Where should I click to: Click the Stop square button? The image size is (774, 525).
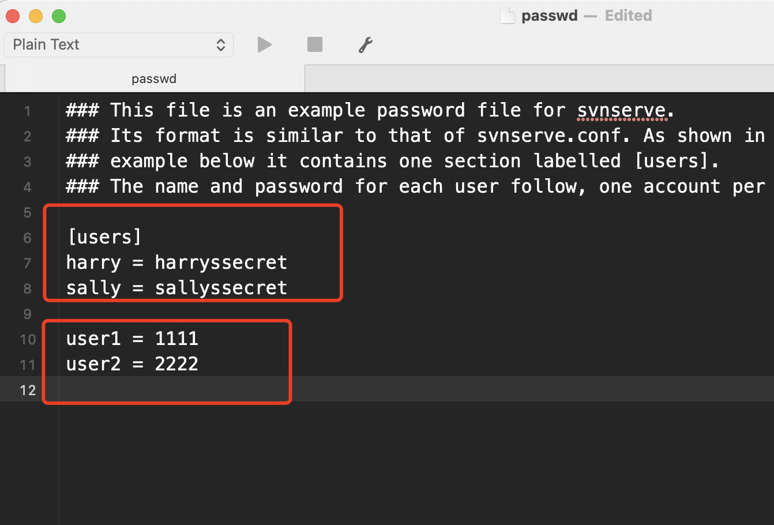click(x=315, y=44)
